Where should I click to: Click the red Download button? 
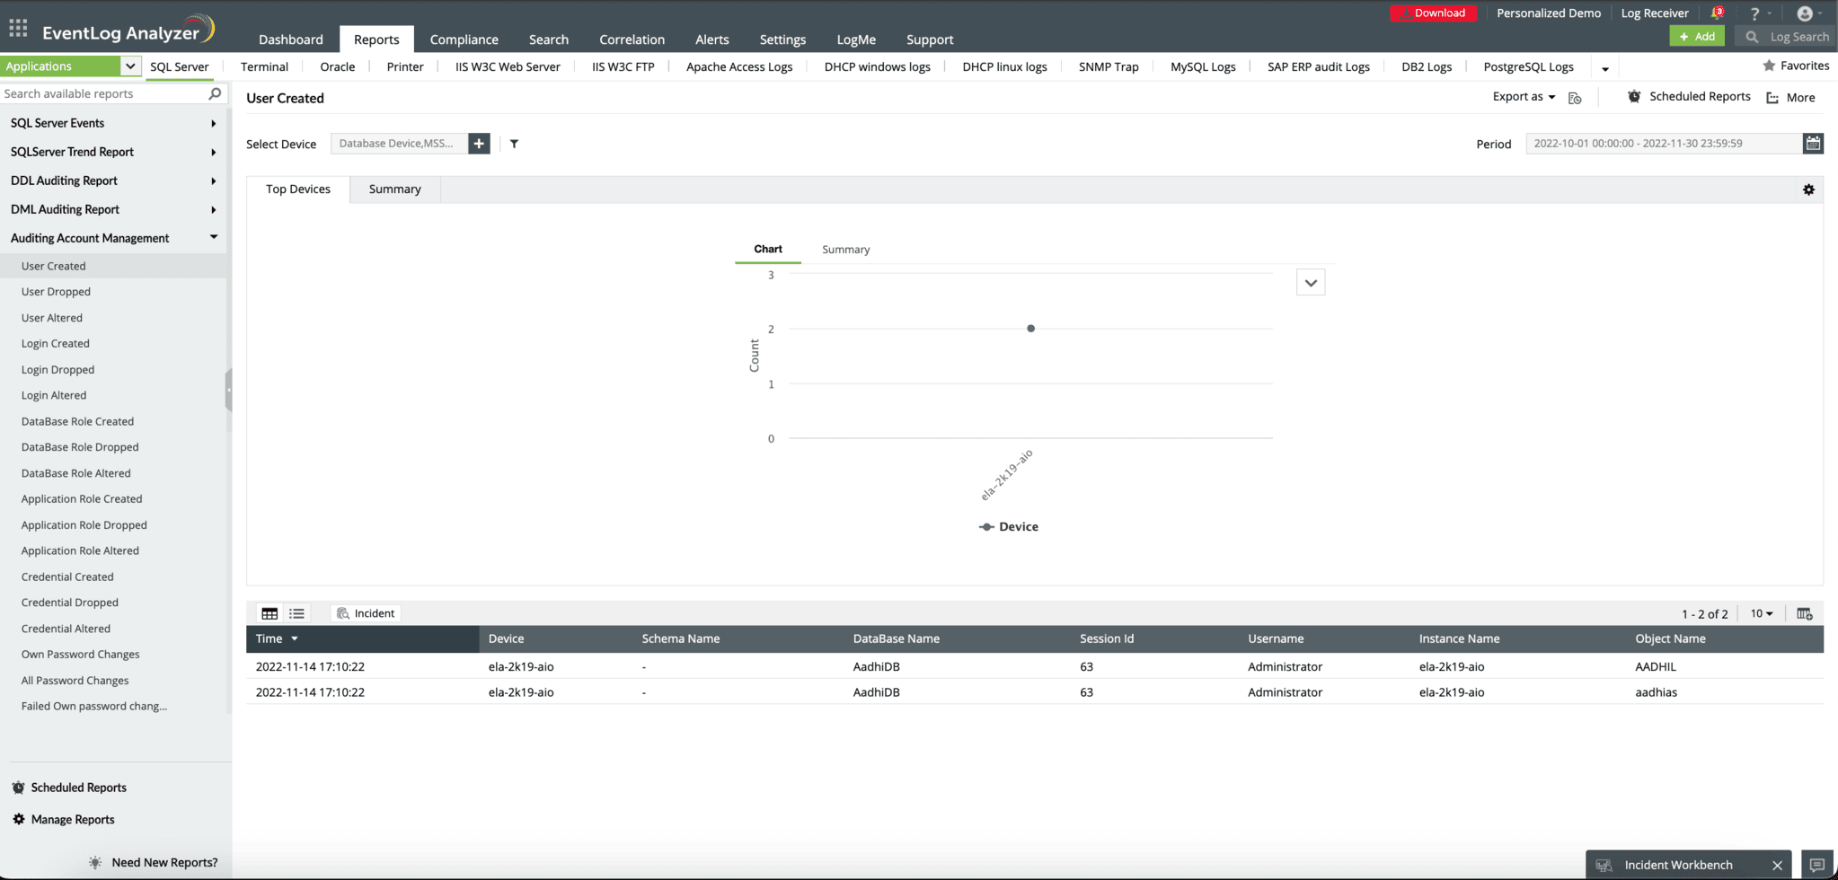(1433, 13)
